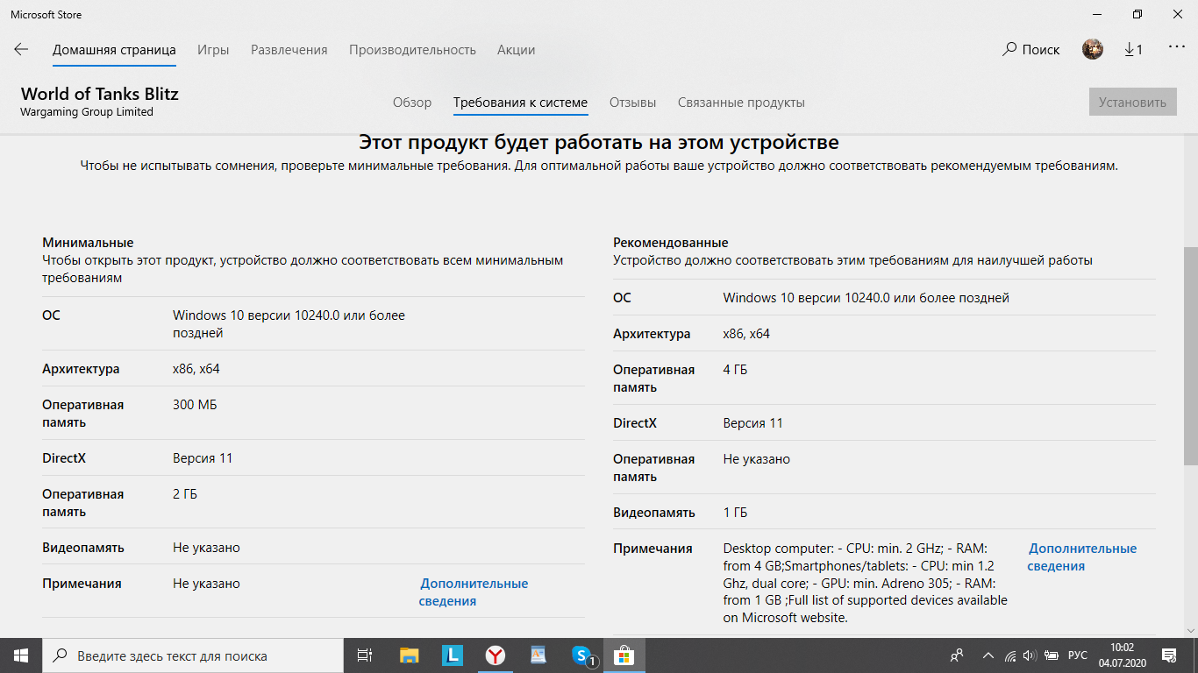Click the Desktop computer notes text
Image resolution: width=1198 pixels, height=673 pixels.
tap(866, 583)
